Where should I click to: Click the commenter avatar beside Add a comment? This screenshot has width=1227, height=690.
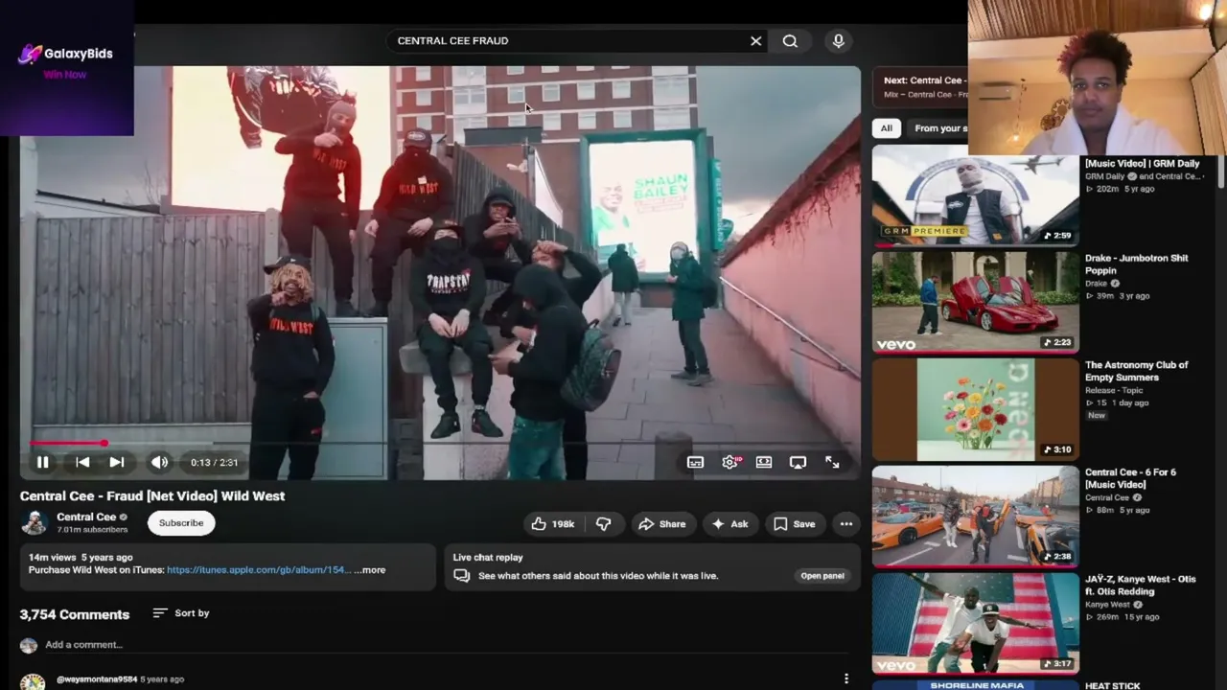(29, 646)
